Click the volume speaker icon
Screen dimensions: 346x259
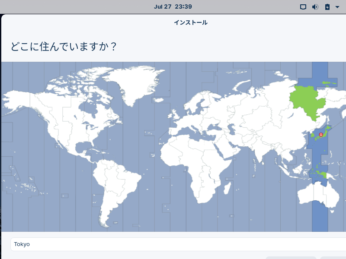315,7
